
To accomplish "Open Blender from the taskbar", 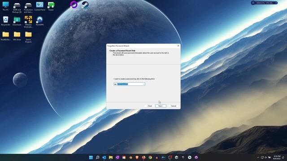I will click(x=130, y=157).
